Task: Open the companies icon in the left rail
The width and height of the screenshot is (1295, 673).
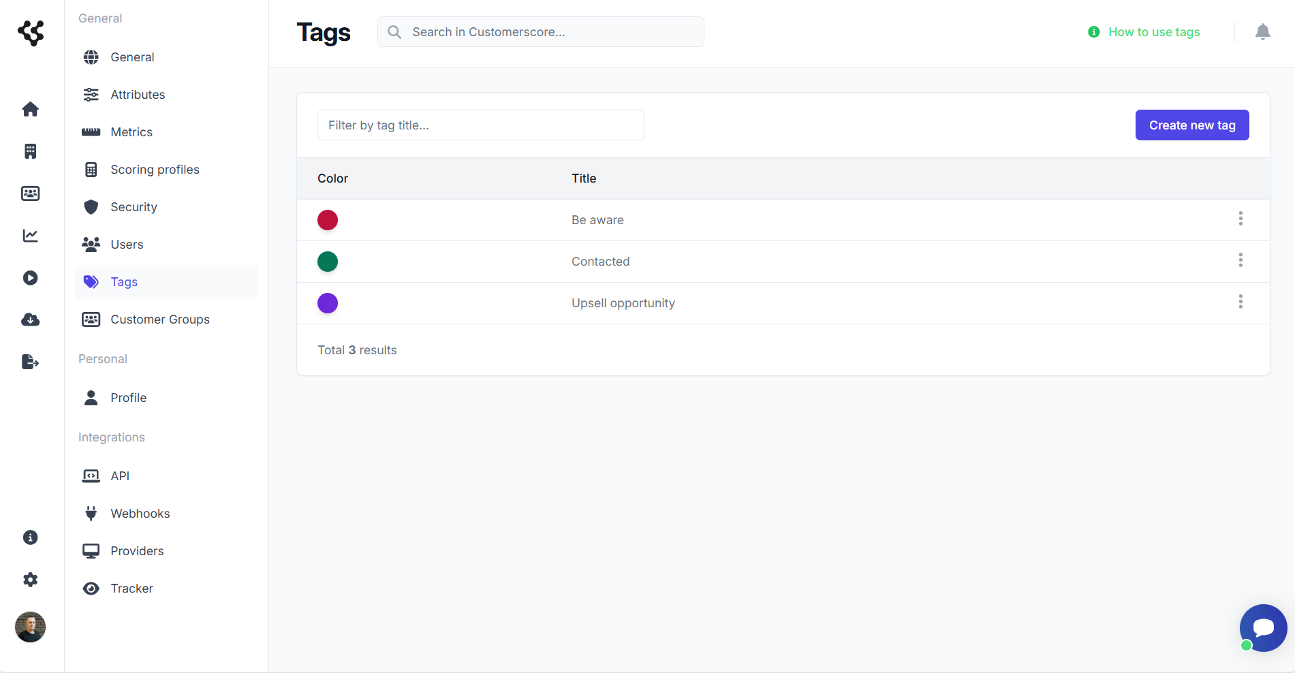Action: tap(31, 151)
